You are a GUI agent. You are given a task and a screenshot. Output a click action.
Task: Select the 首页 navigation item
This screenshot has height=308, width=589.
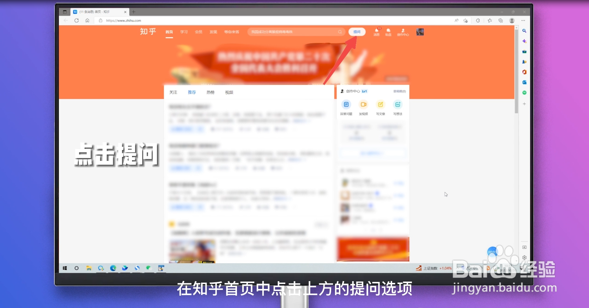tap(169, 32)
